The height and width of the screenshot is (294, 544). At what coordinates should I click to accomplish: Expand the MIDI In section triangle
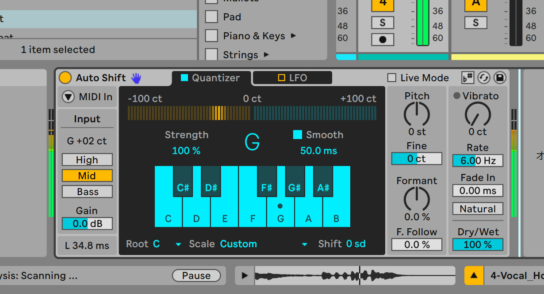coord(68,97)
